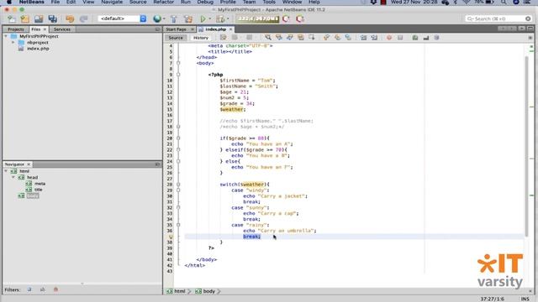The image size is (538, 302).
Task: Collapse the code fold at line 20
Action: tap(178, 138)
